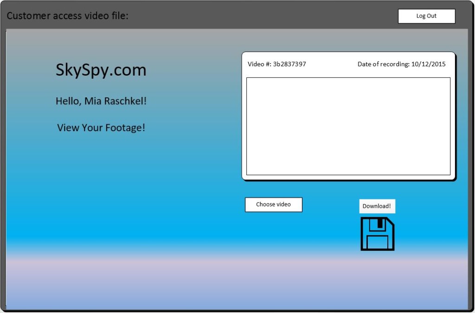The width and height of the screenshot is (475, 313).
Task: Click the Log Out button
Action: [426, 16]
